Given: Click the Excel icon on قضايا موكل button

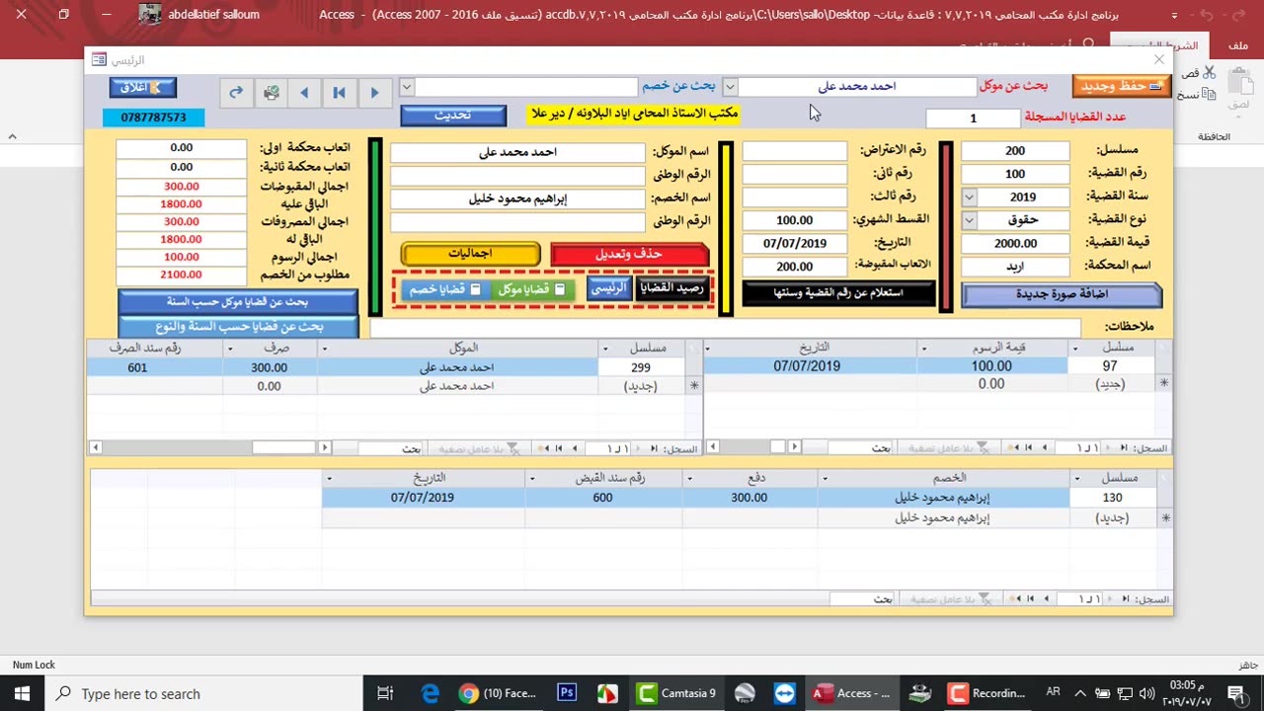Looking at the screenshot, I should coord(560,289).
